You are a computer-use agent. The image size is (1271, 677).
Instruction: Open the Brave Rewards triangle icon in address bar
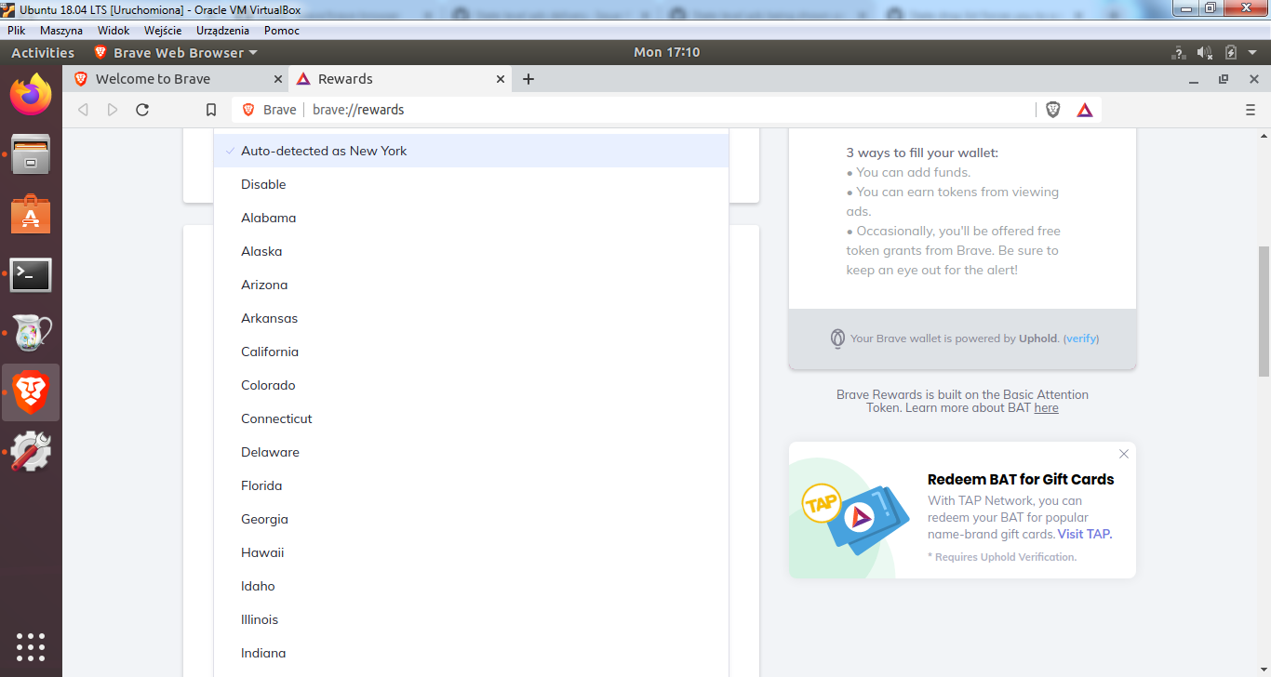[x=1085, y=110]
